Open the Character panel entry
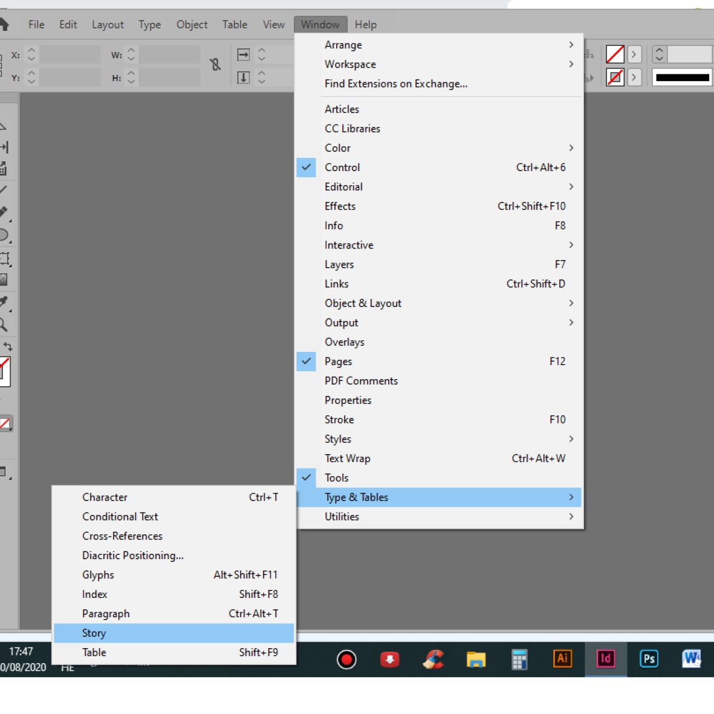714x714 pixels. 174,497
